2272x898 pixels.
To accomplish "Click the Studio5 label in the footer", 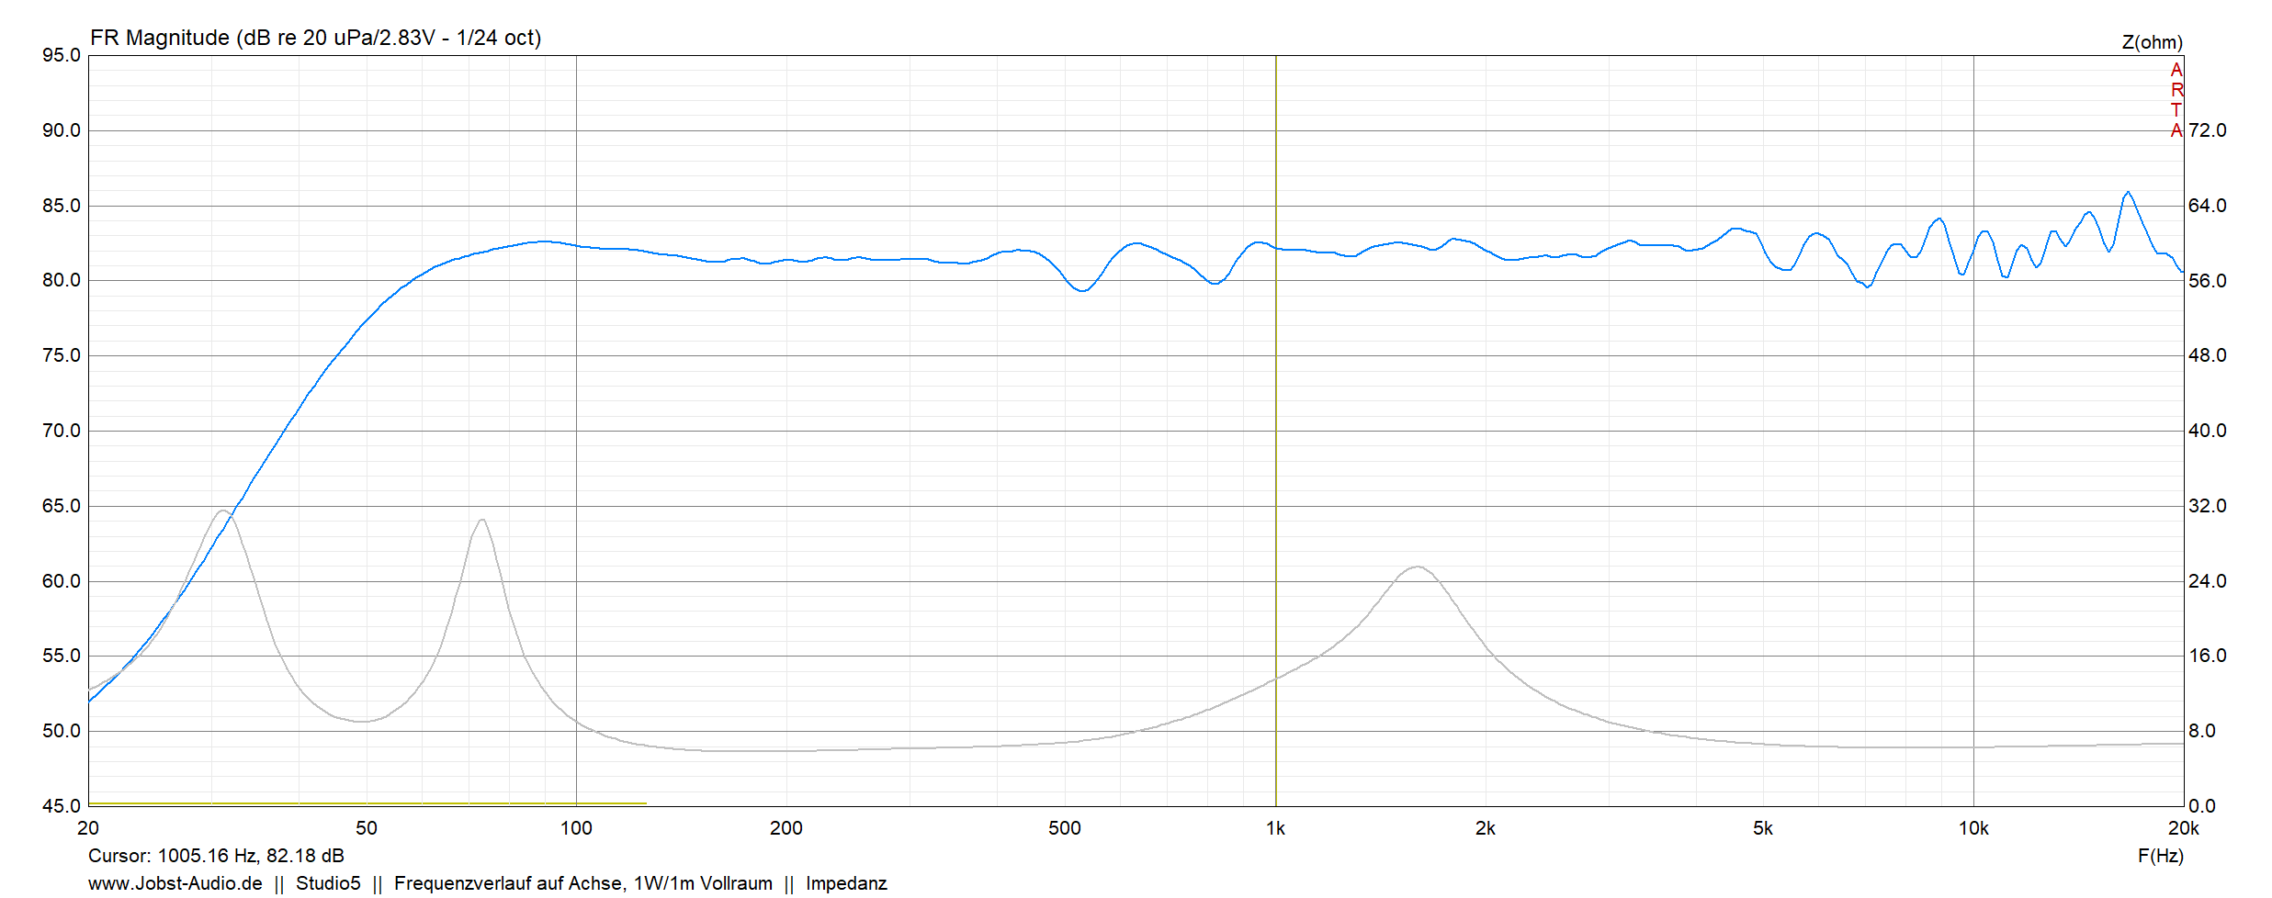I will coord(328,883).
